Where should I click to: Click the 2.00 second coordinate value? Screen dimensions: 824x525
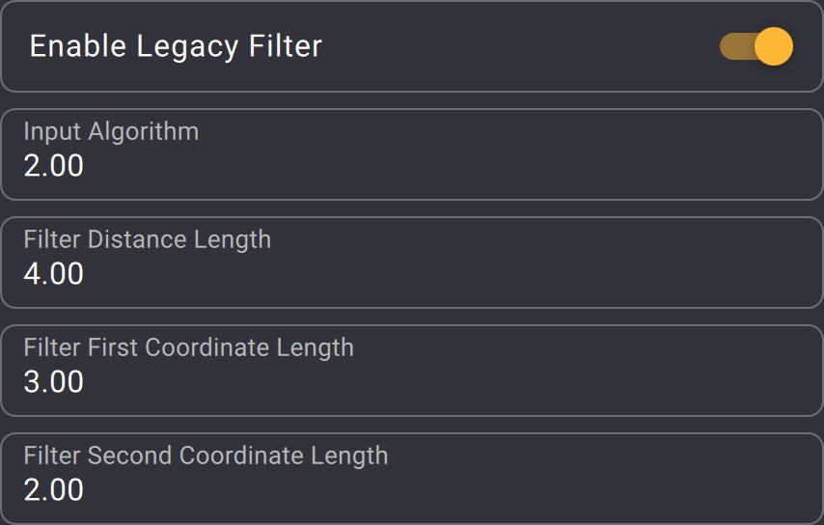pyautogui.click(x=54, y=490)
